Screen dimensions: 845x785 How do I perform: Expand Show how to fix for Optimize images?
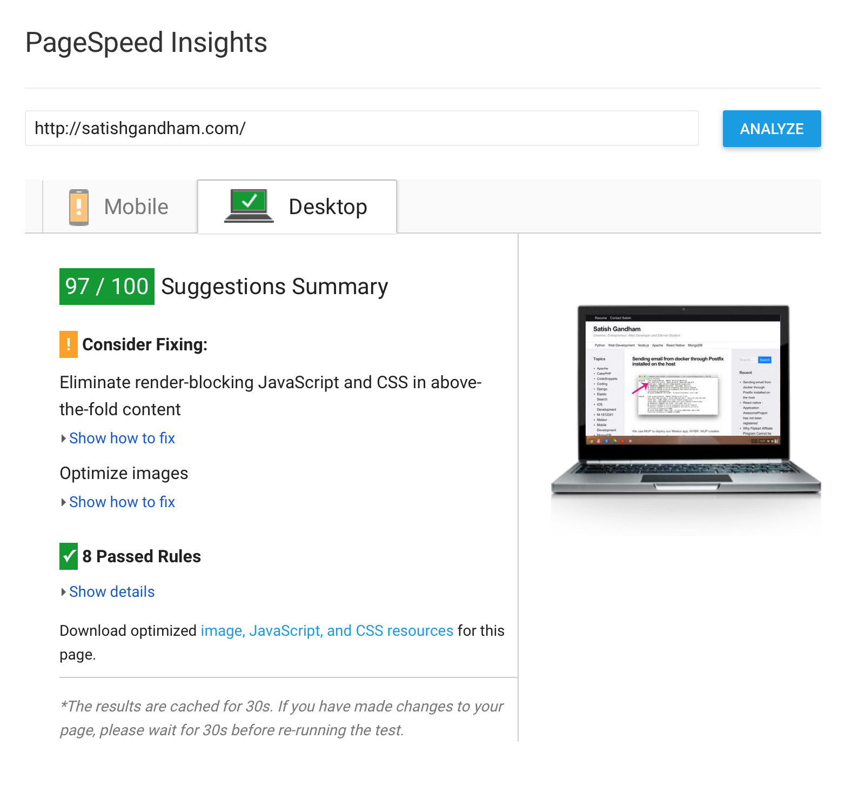tap(122, 502)
